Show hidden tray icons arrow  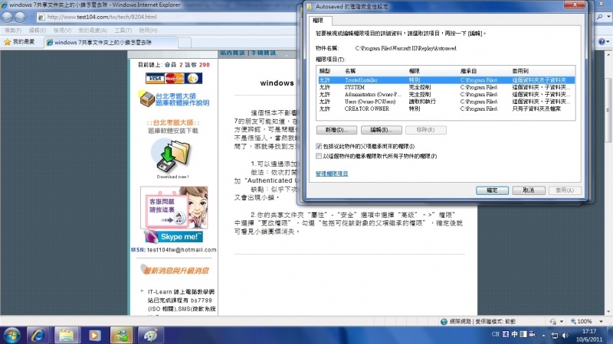pyautogui.click(x=543, y=336)
